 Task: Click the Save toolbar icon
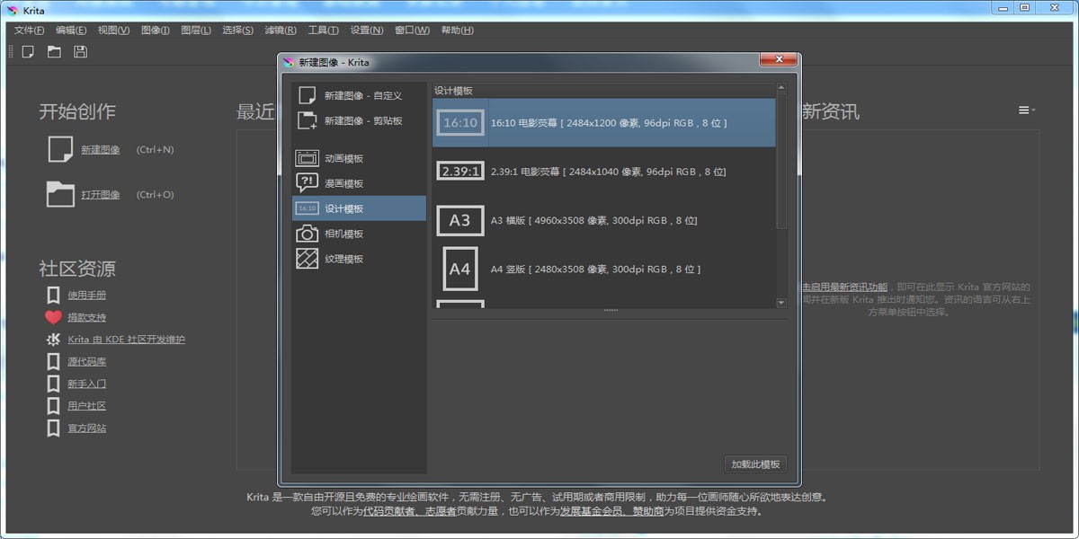[80, 51]
